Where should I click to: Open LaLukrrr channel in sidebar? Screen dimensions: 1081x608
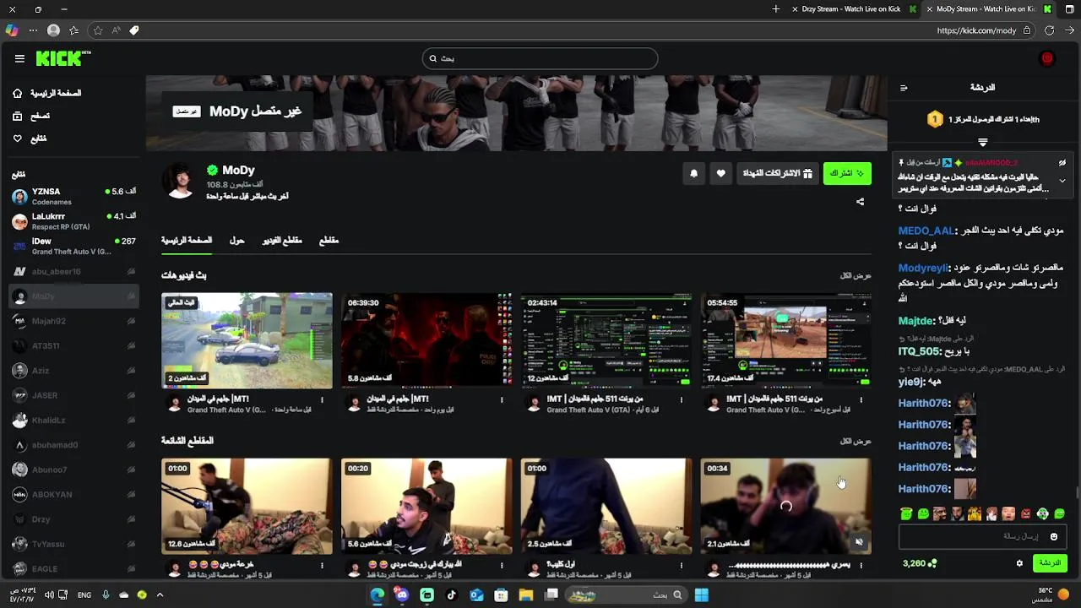[x=73, y=221]
